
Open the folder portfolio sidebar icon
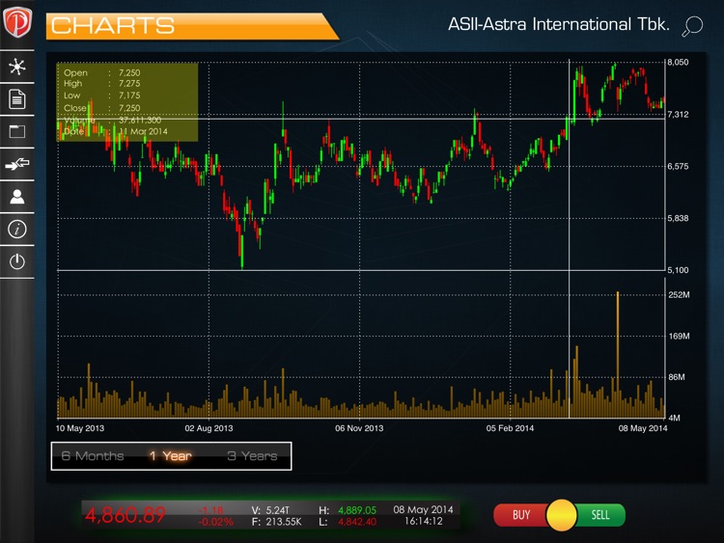[x=17, y=131]
